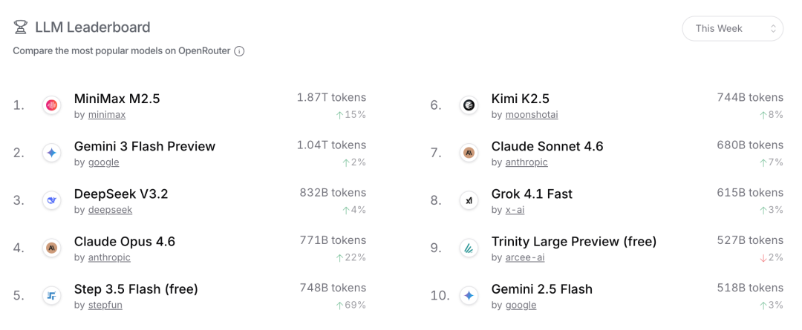802x330 pixels.
Task: Open the Claude Opus 4.6 model title
Action: point(125,241)
